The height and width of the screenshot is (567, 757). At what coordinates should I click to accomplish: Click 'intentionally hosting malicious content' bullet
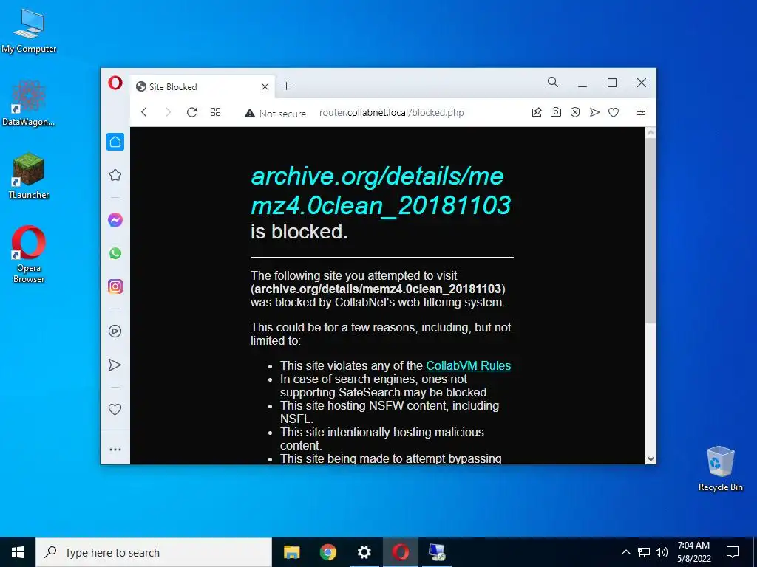pos(382,439)
